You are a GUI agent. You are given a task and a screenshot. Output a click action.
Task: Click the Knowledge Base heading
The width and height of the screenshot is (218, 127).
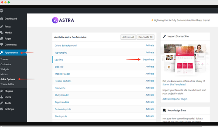tap(177, 110)
